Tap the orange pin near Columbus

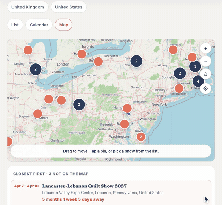pyautogui.click(x=38, y=114)
